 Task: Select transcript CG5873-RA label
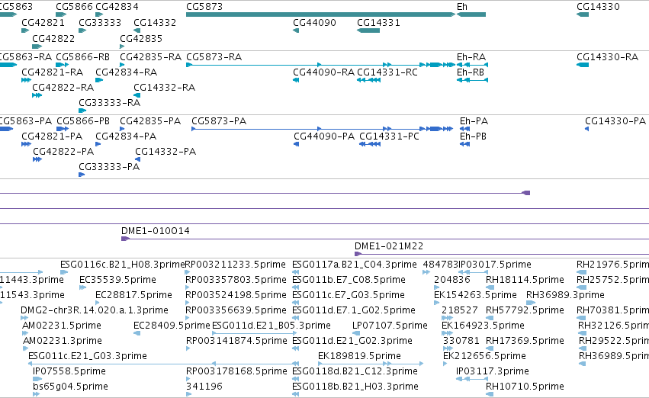(x=214, y=57)
